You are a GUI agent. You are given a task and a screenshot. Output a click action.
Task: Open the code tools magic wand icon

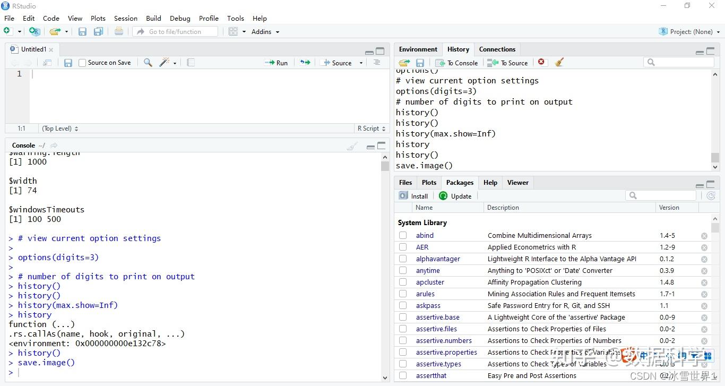click(163, 62)
